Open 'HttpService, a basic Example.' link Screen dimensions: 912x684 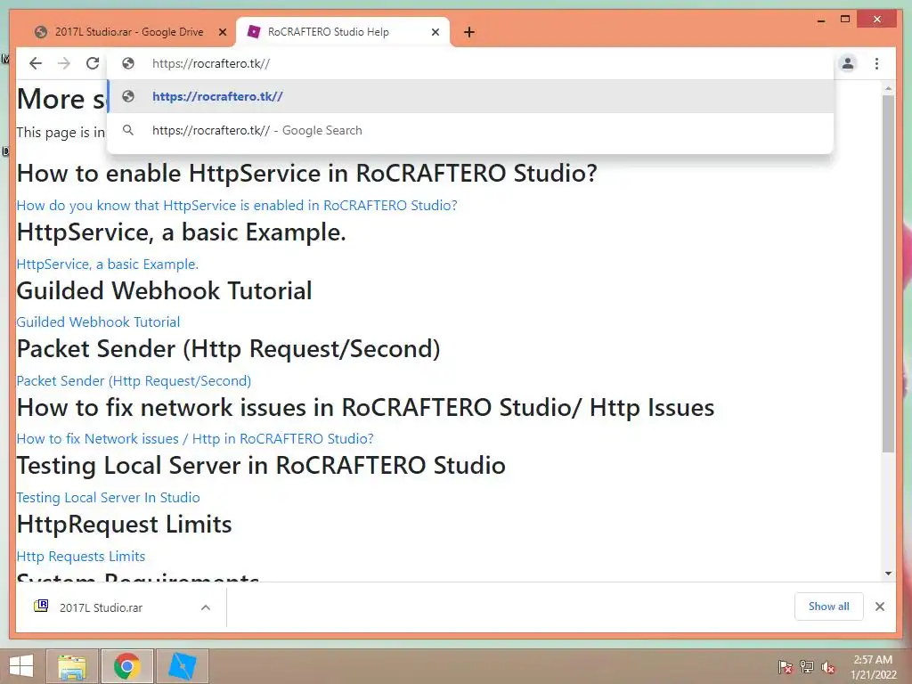click(x=108, y=264)
